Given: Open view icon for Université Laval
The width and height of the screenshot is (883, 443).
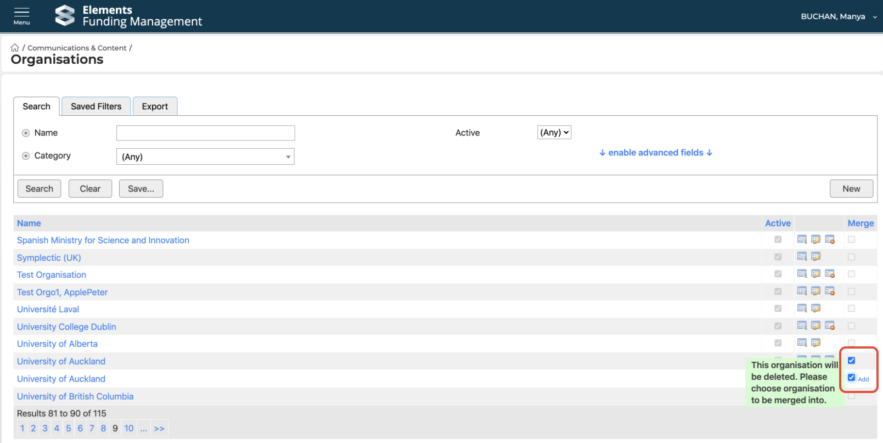Looking at the screenshot, I should pos(802,309).
